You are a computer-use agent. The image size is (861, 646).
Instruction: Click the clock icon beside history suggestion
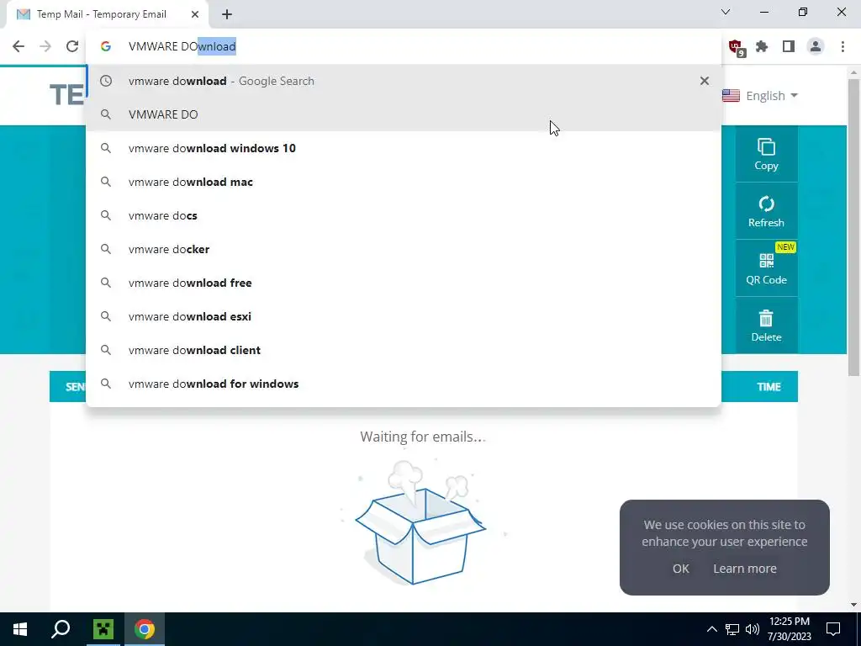click(x=106, y=81)
